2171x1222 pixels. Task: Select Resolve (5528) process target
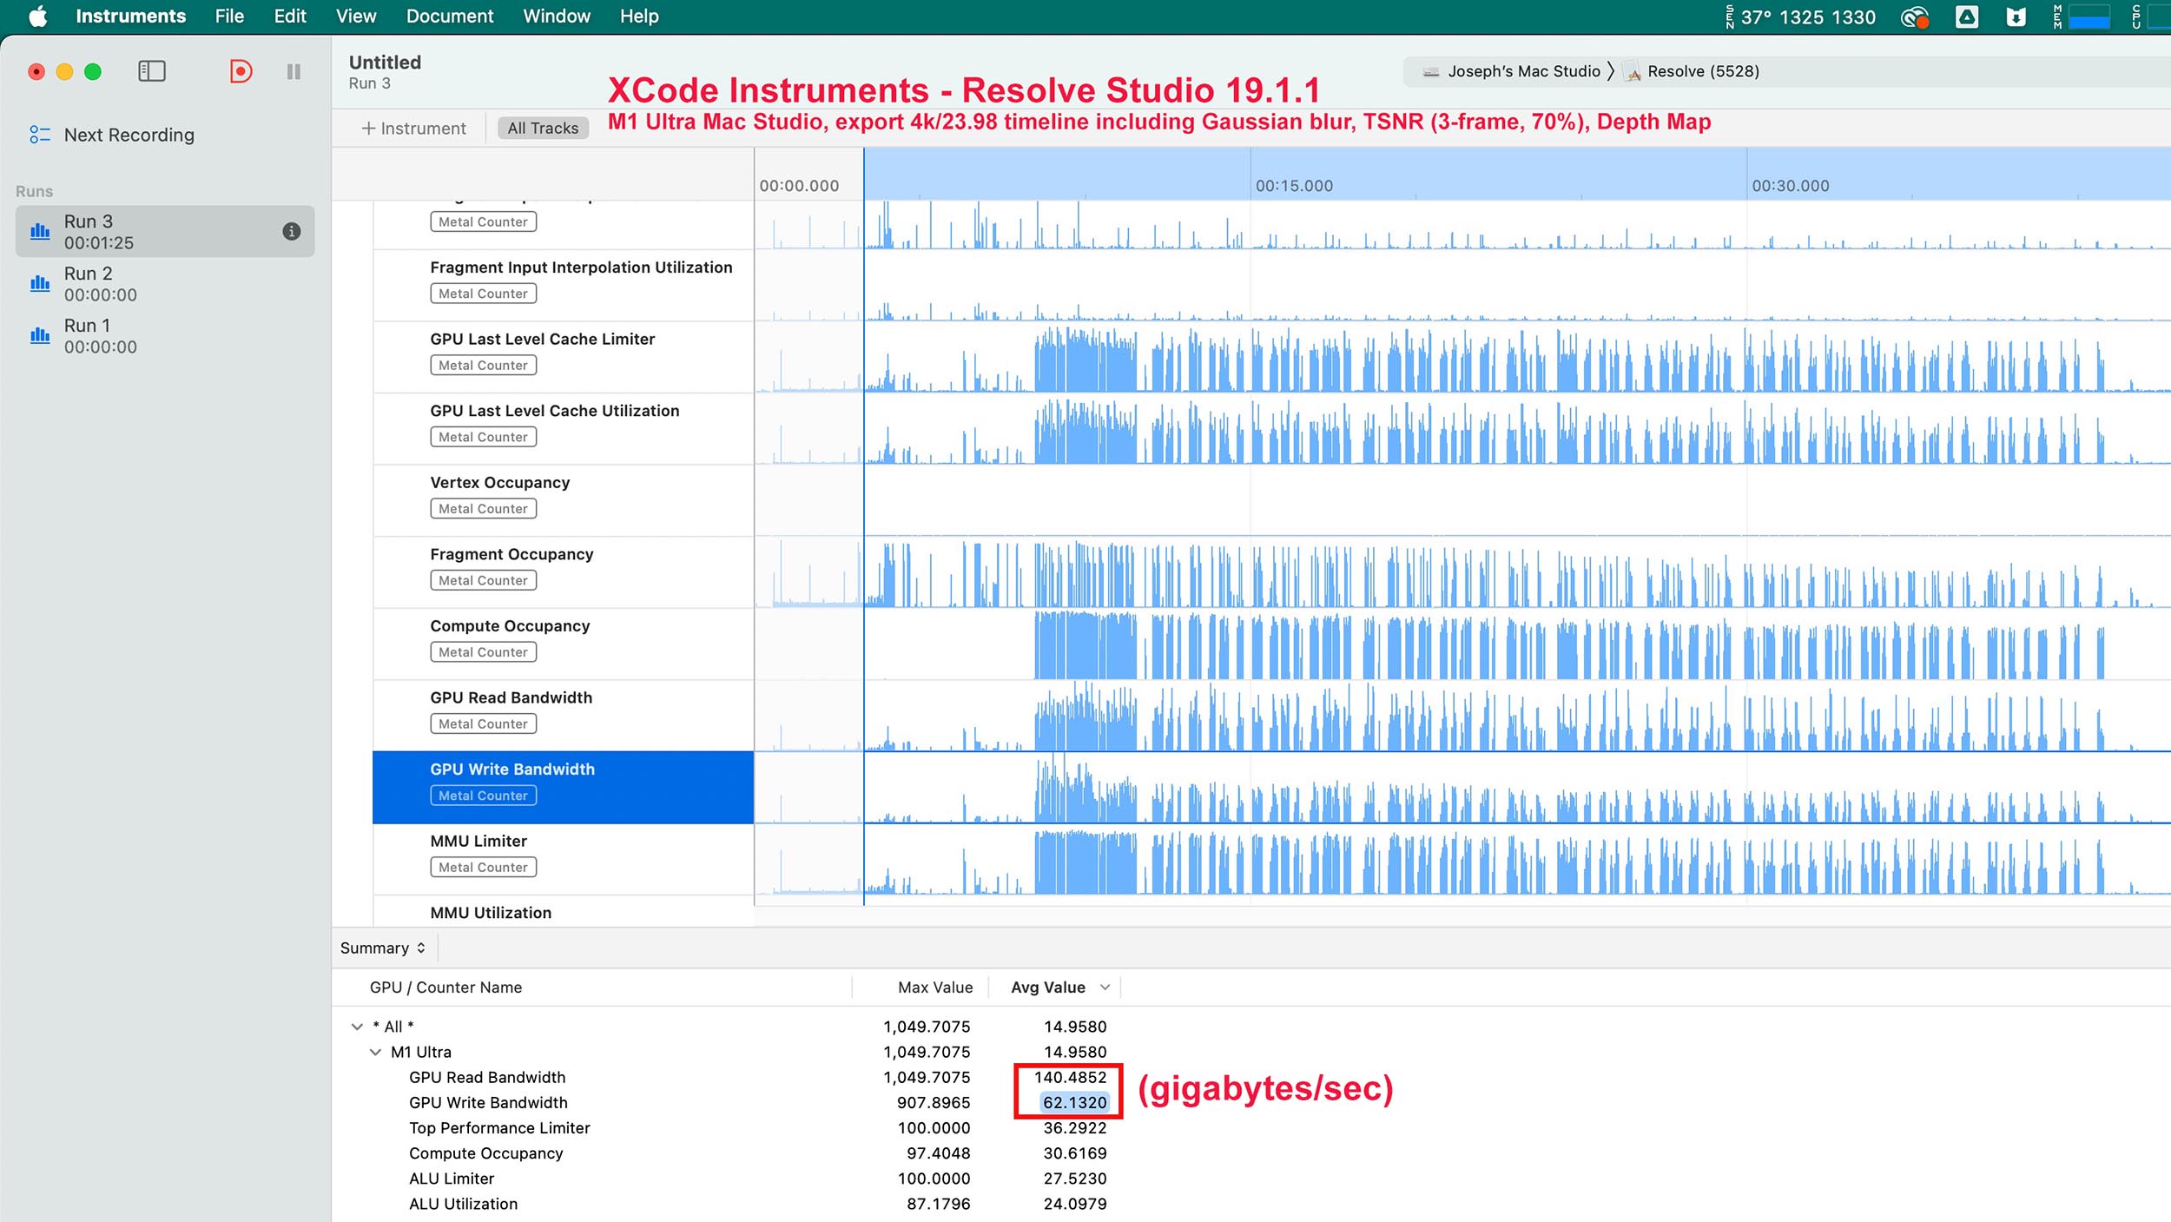point(1692,72)
